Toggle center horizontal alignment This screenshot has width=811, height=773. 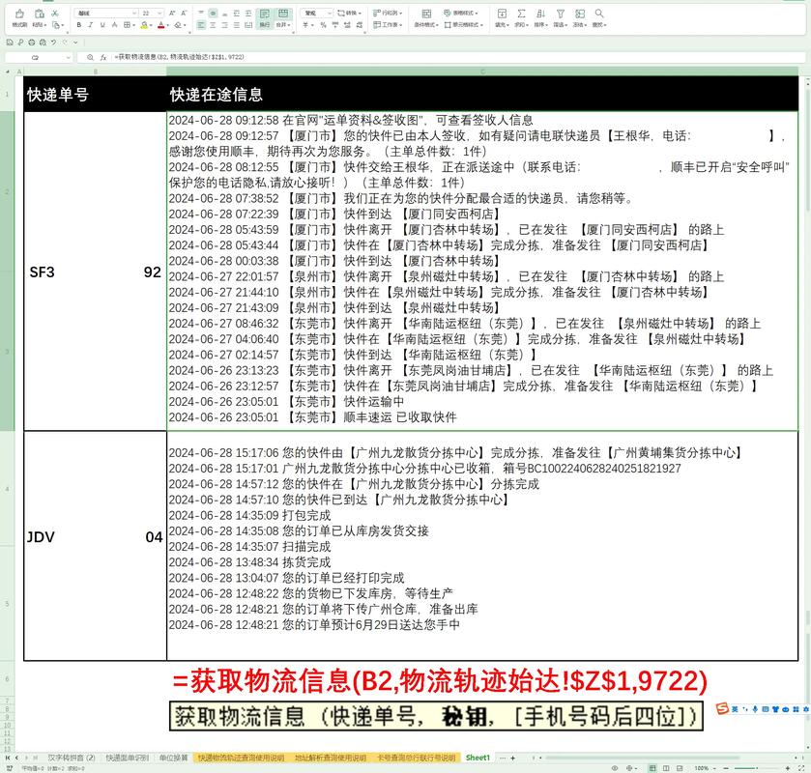pos(213,25)
